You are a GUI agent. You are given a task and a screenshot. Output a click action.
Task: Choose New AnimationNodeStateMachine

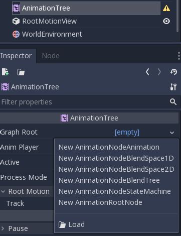click(115, 191)
